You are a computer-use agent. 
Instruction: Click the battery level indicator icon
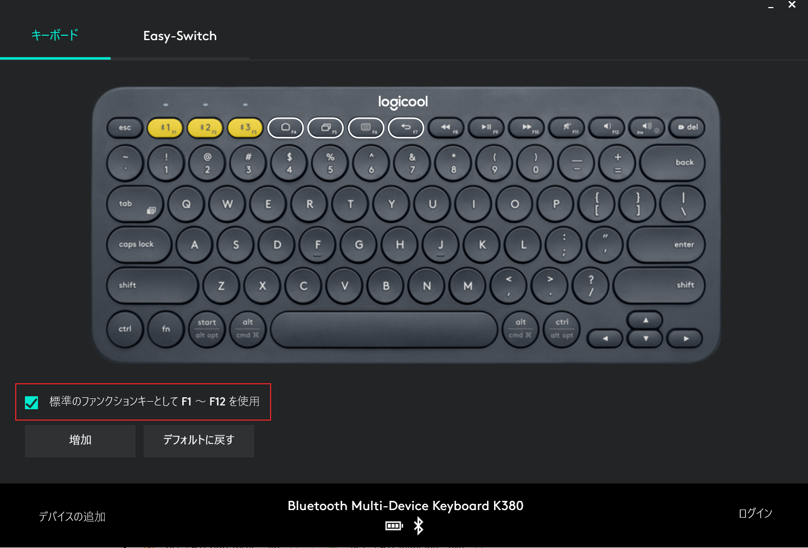394,526
